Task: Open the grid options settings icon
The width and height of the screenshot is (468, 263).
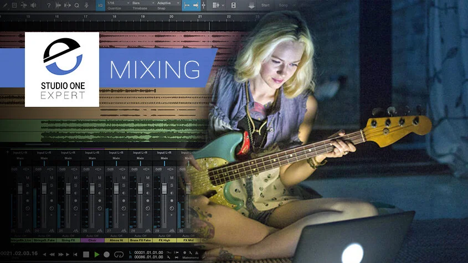Action: coord(215,6)
